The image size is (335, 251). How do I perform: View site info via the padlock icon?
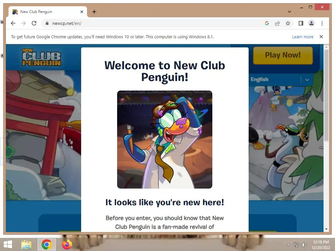[47, 23]
